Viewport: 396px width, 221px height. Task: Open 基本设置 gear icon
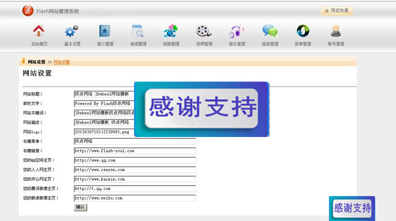72,31
